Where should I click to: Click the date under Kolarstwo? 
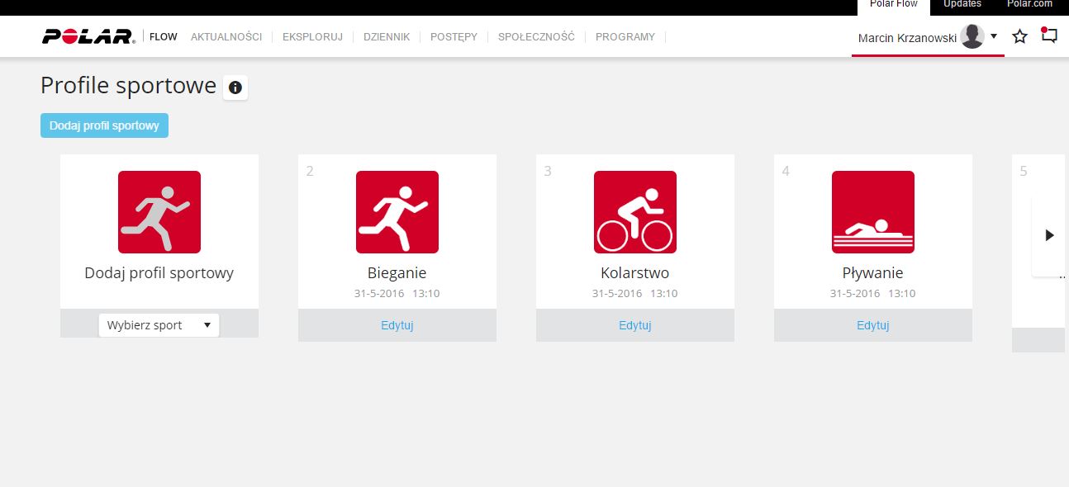[635, 294]
